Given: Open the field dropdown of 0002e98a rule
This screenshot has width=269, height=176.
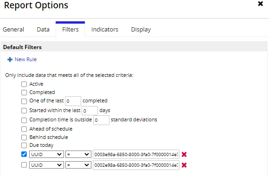Looking at the screenshot, I should pos(46,165).
